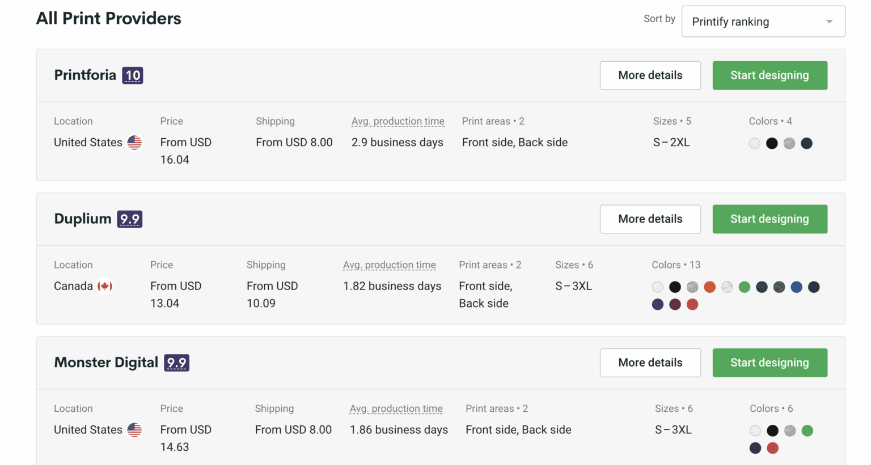Image resolution: width=871 pixels, height=465 pixels.
Task: Click Monster Digital's shipping From USD 8.00
Action: tap(293, 430)
